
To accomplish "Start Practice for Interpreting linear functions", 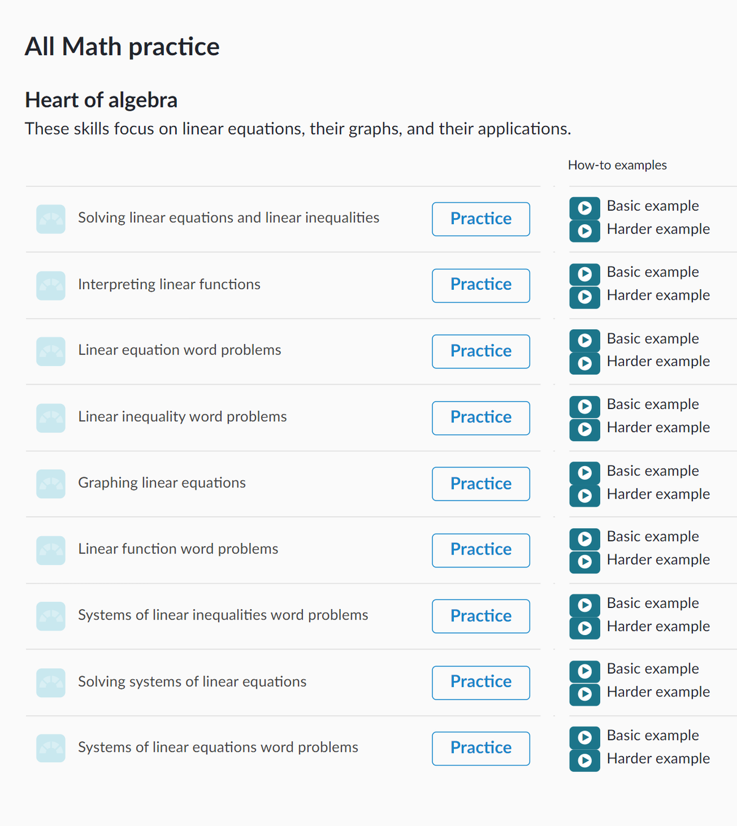I will click(x=481, y=285).
